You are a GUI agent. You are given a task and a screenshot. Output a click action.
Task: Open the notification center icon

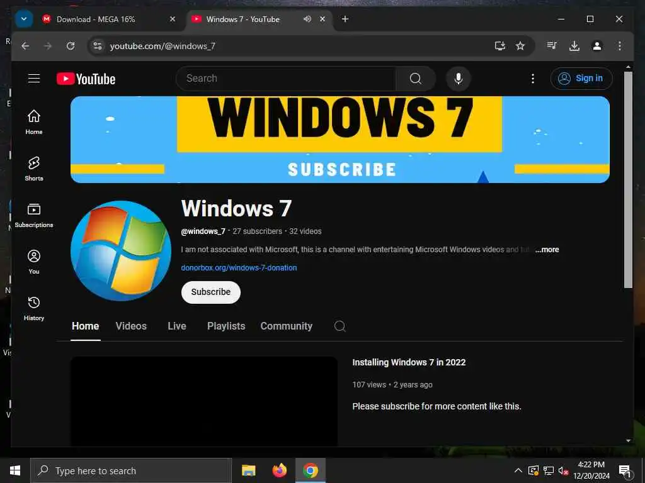click(x=625, y=470)
